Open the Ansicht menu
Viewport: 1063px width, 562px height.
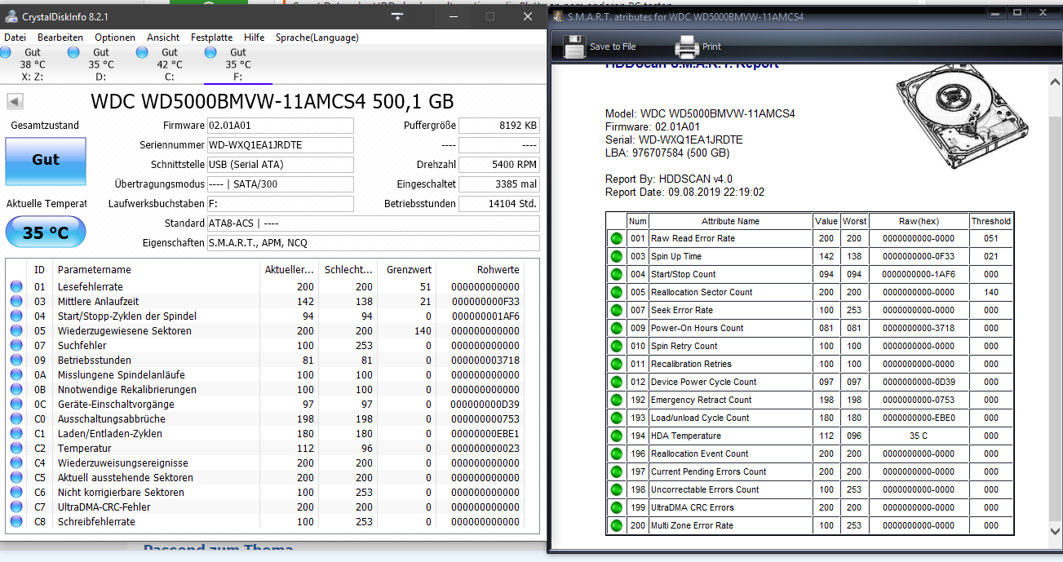pyautogui.click(x=163, y=38)
